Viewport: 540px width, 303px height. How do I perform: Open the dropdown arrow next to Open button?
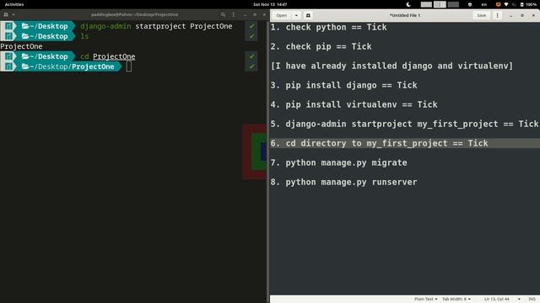296,15
